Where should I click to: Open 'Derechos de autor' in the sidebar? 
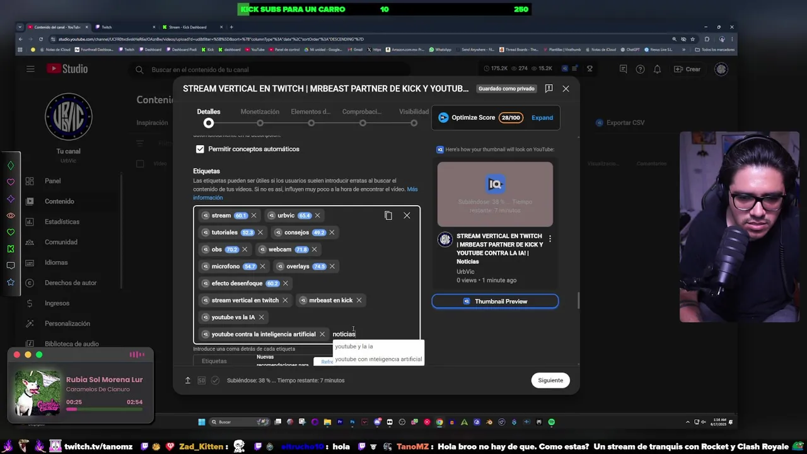pos(69,283)
